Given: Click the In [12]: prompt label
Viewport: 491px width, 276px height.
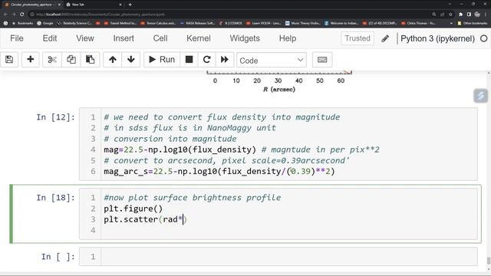Looking at the screenshot, I should [55, 117].
